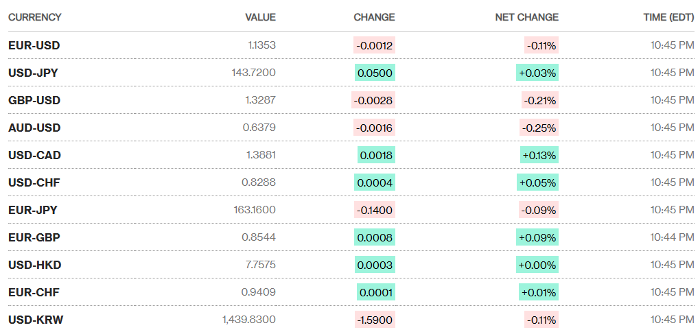This screenshot has width=700, height=332.
Task: Click the NET CHANGE column header
Action: 526,17
